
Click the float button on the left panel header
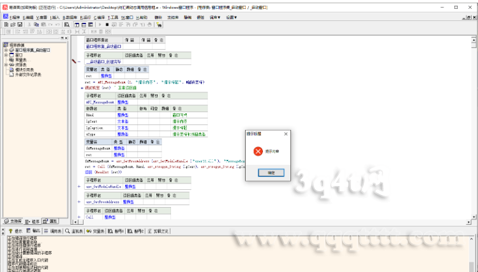tap(62, 38)
